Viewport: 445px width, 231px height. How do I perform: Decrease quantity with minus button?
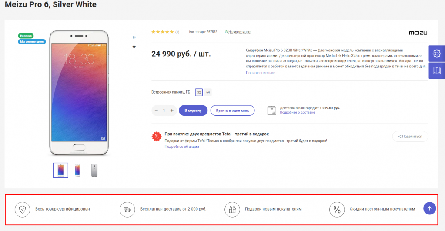click(156, 110)
